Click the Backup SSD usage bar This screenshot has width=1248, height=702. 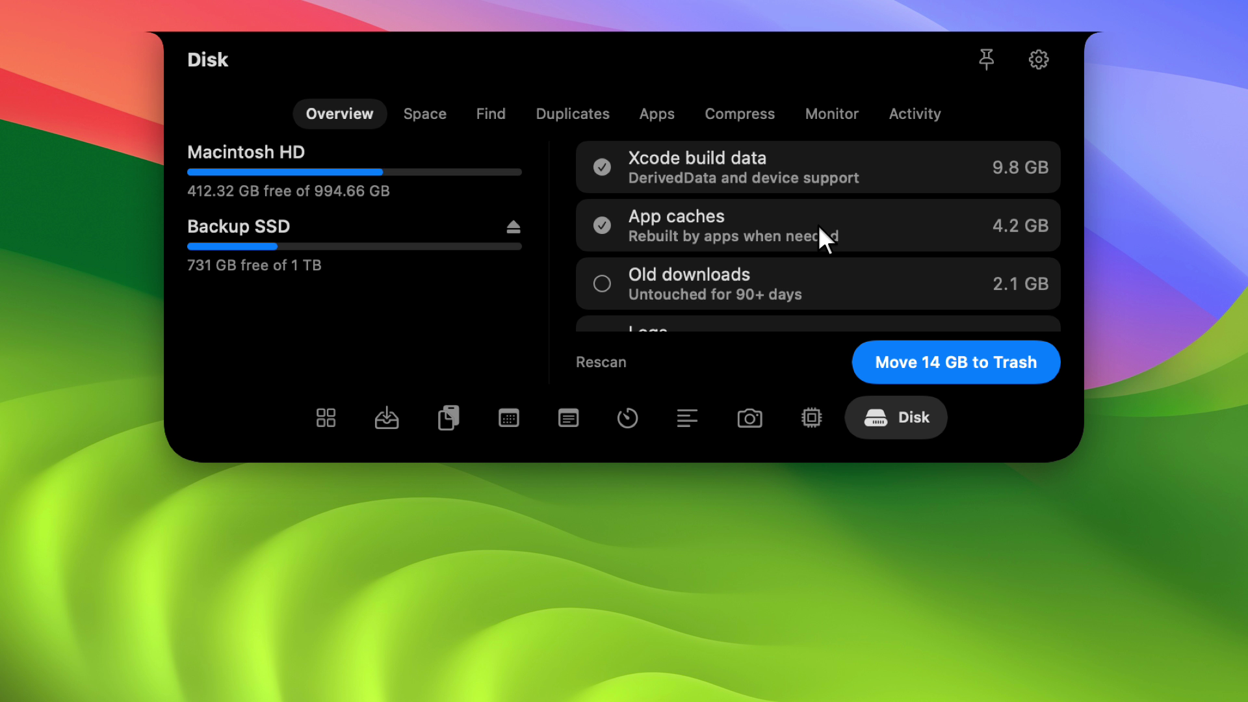(354, 246)
